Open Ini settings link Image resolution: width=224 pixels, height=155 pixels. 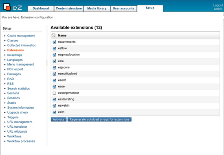click(15, 55)
